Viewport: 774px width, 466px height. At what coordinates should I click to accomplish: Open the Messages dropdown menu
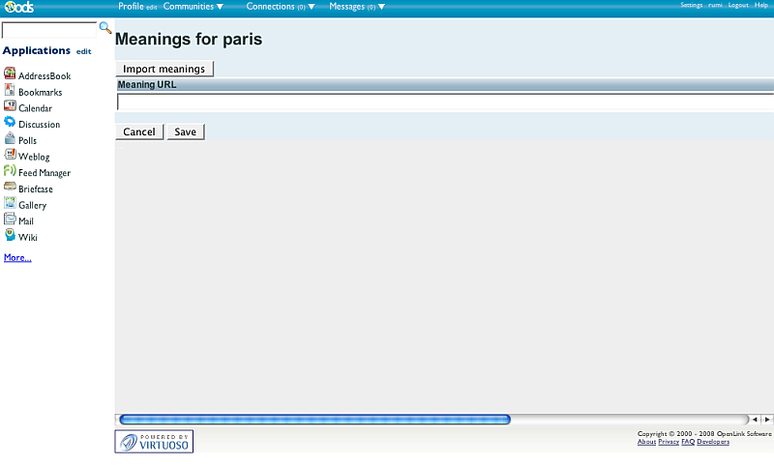point(356,7)
